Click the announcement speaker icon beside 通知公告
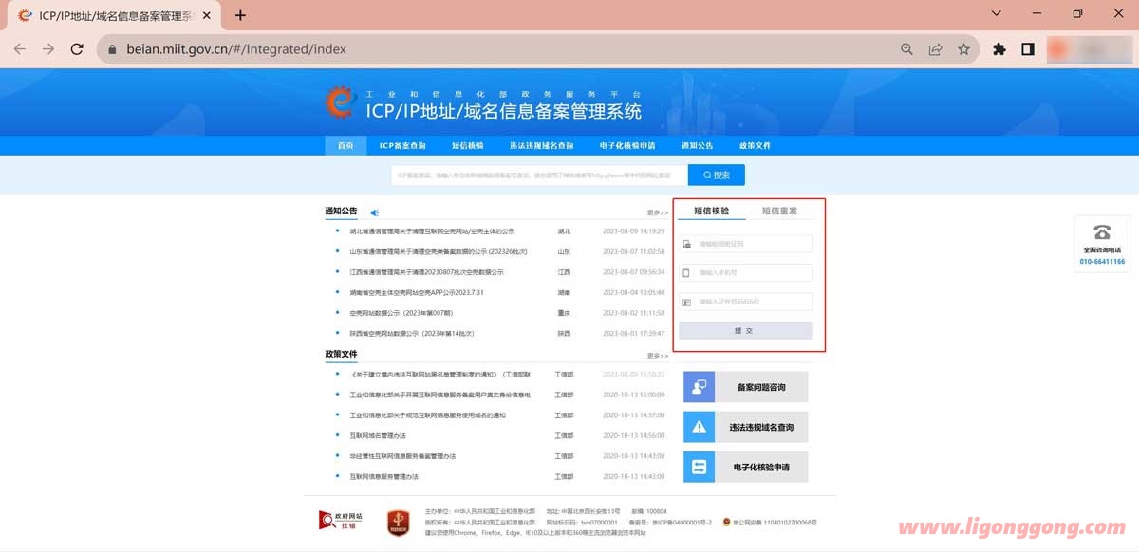 click(374, 212)
